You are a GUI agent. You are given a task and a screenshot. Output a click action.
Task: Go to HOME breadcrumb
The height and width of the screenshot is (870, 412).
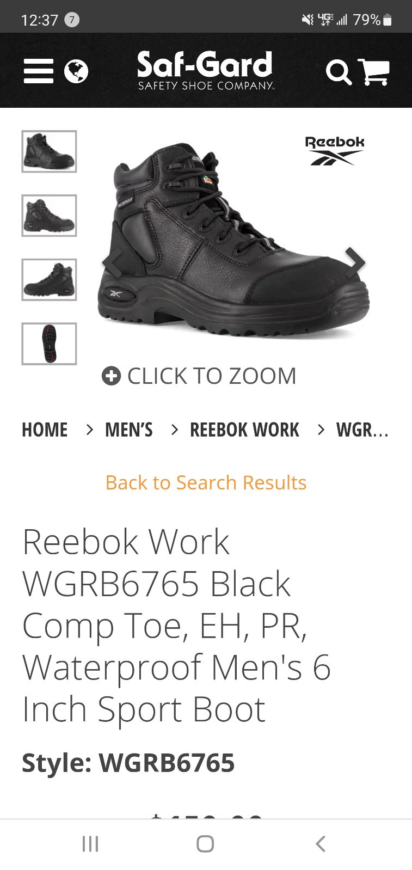[x=45, y=430]
